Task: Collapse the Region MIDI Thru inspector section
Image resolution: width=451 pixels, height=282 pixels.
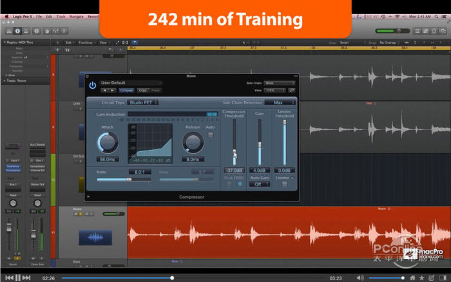Action: 5,42
